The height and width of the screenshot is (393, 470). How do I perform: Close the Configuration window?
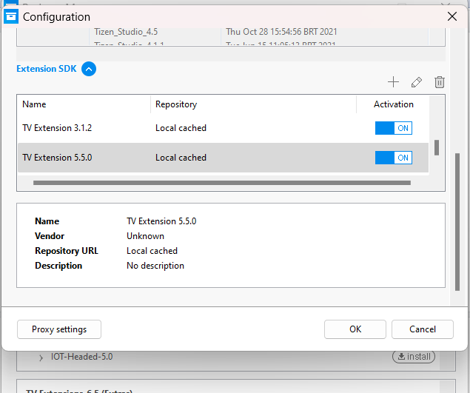tap(452, 16)
